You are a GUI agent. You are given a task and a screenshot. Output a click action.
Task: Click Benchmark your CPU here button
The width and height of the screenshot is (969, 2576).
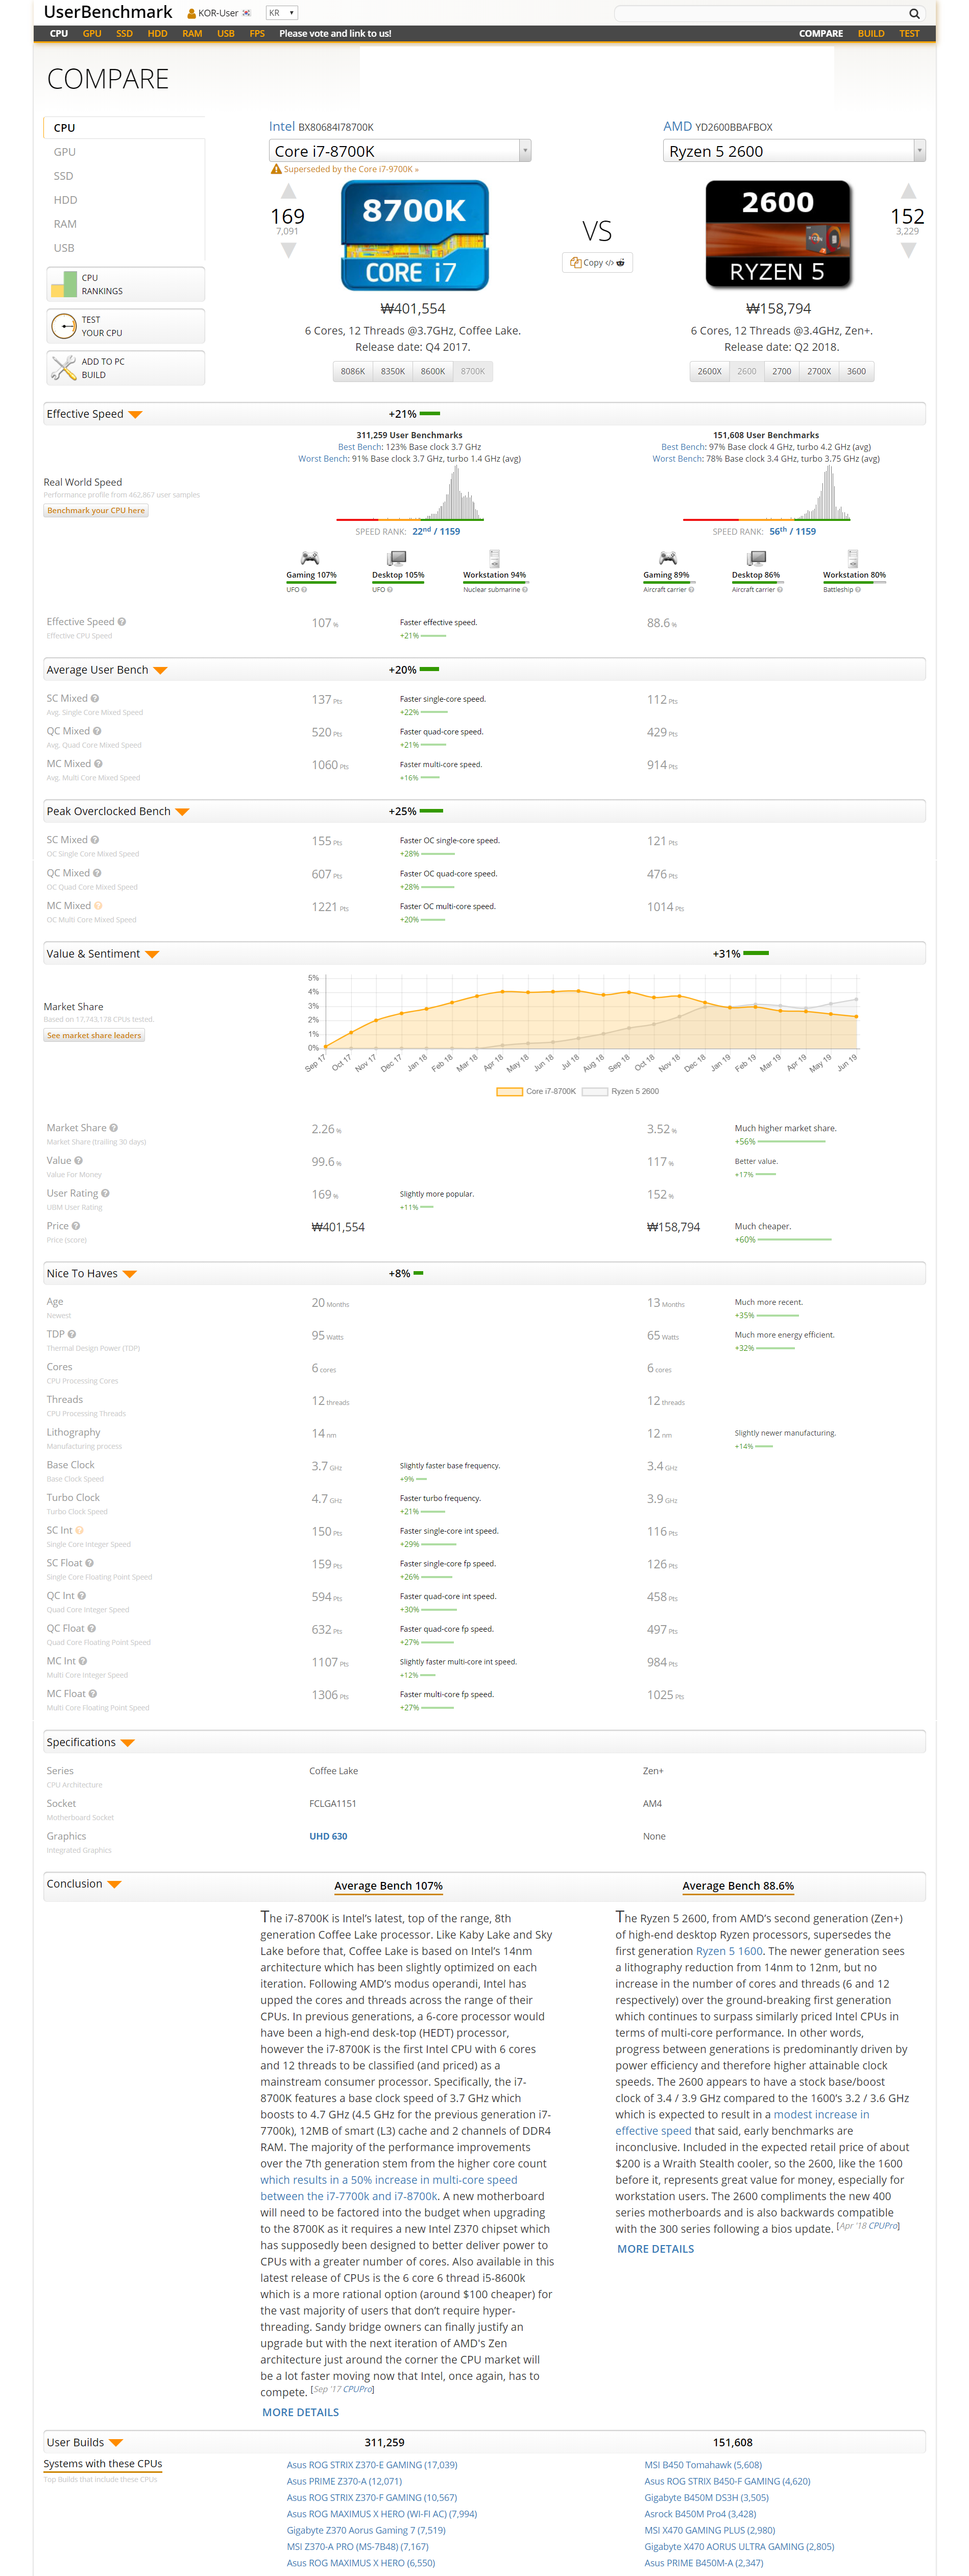tap(96, 511)
